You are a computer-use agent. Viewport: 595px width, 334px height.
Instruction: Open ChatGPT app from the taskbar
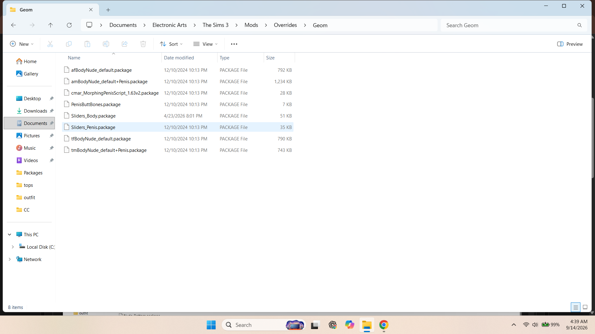[x=333, y=325]
